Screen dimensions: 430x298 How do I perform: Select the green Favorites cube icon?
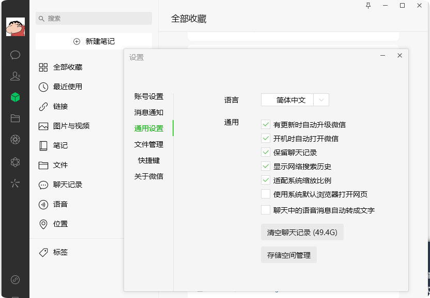click(15, 97)
